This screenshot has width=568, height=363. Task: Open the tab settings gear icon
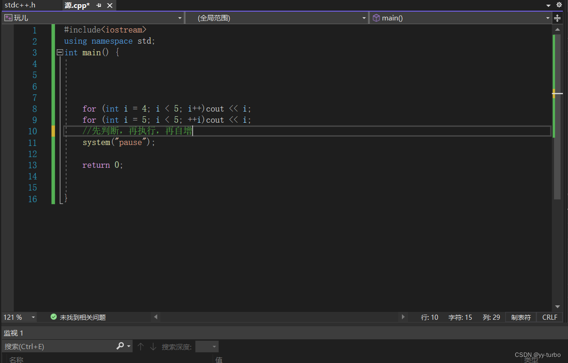point(559,5)
